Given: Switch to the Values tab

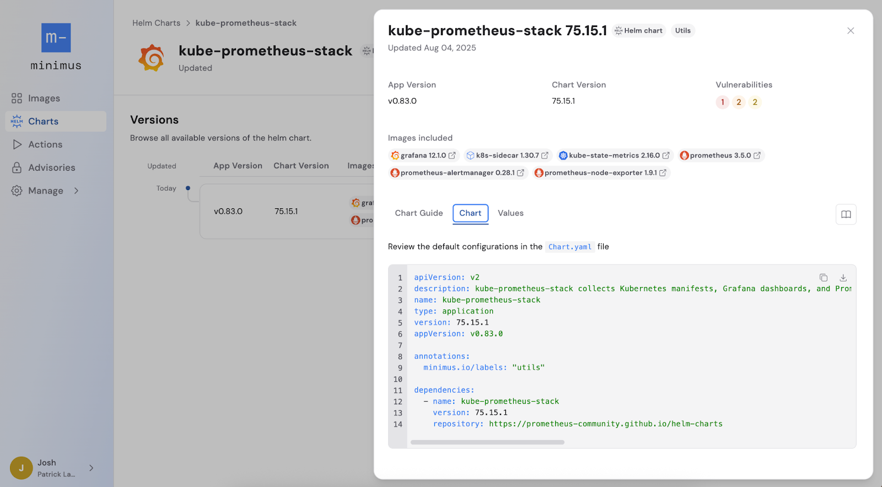Looking at the screenshot, I should point(510,213).
